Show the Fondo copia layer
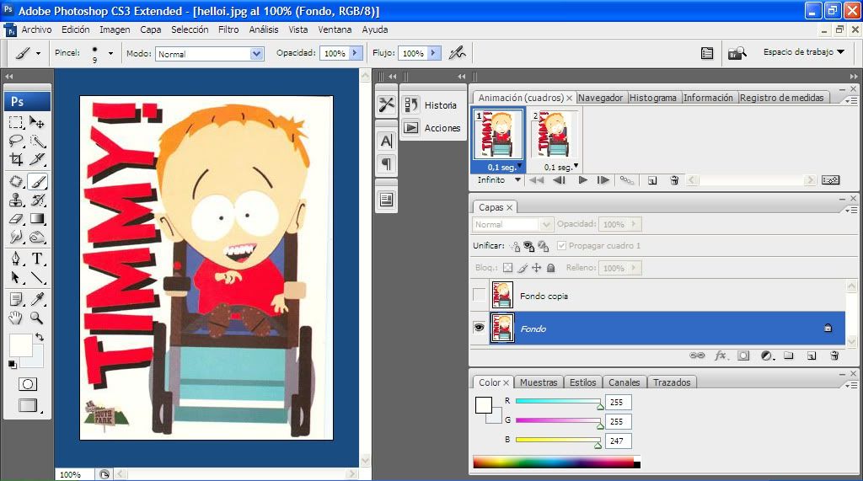 click(480, 296)
